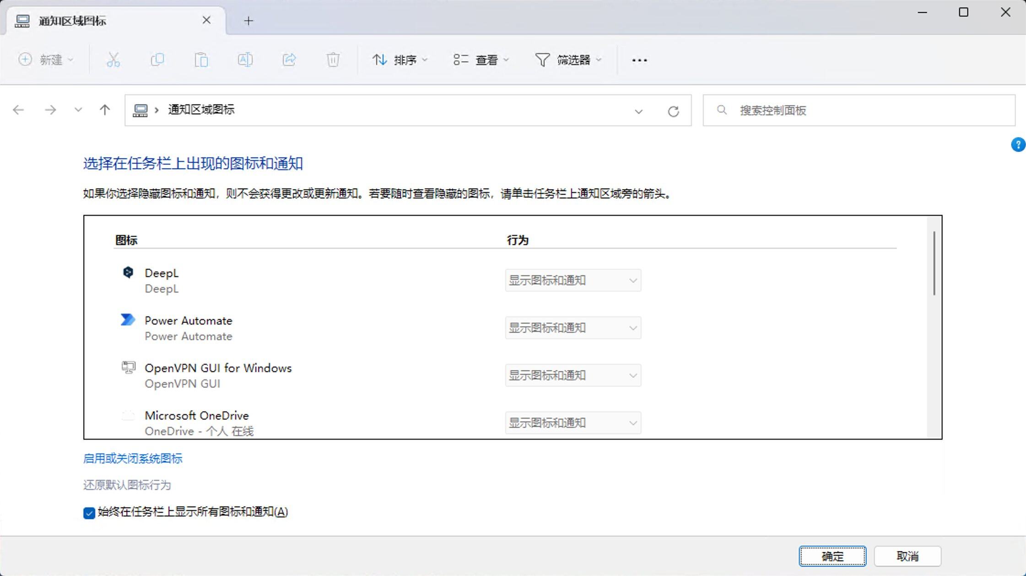This screenshot has height=576, width=1026.
Task: Open Microsoft OneDrive behavior dropdown
Action: 573,423
